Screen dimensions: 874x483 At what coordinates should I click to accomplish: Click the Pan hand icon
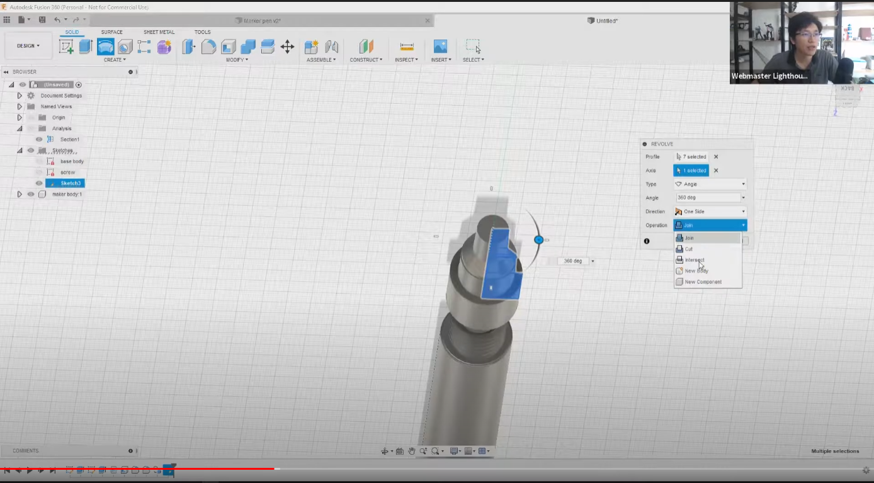[x=412, y=451]
